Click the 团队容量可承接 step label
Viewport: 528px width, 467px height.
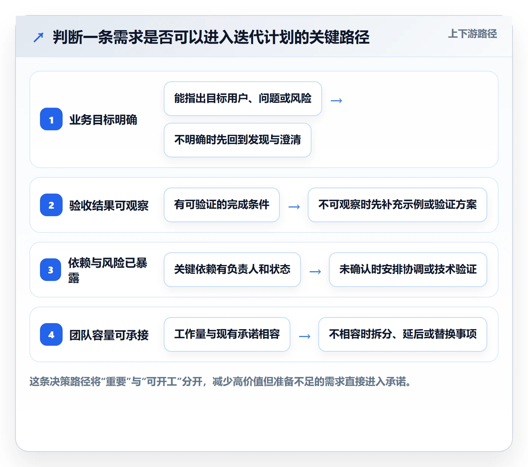point(109,335)
